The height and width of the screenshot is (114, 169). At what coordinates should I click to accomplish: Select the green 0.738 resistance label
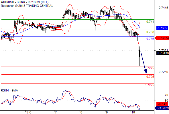click(150, 32)
